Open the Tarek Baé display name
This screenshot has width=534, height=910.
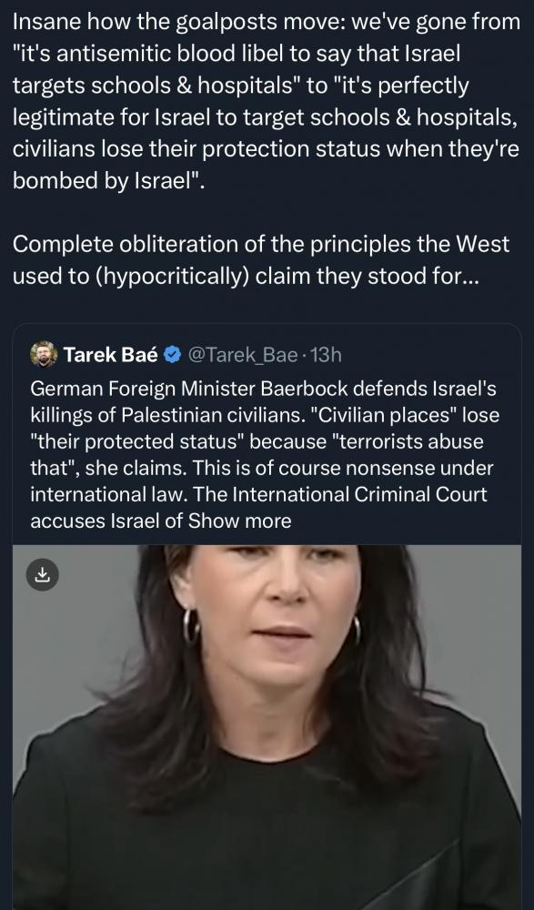[110, 355]
